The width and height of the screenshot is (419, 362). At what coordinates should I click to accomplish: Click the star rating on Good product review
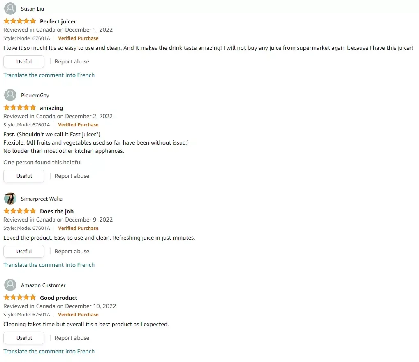pos(20,297)
